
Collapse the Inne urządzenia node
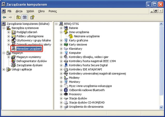(x=61, y=32)
